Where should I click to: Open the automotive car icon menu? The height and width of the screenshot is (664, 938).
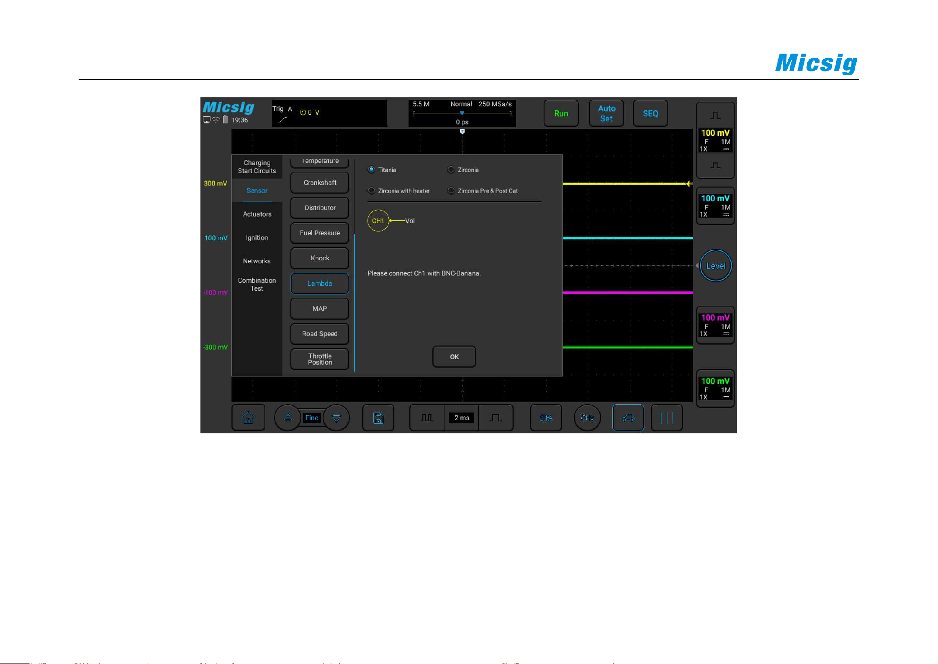628,418
